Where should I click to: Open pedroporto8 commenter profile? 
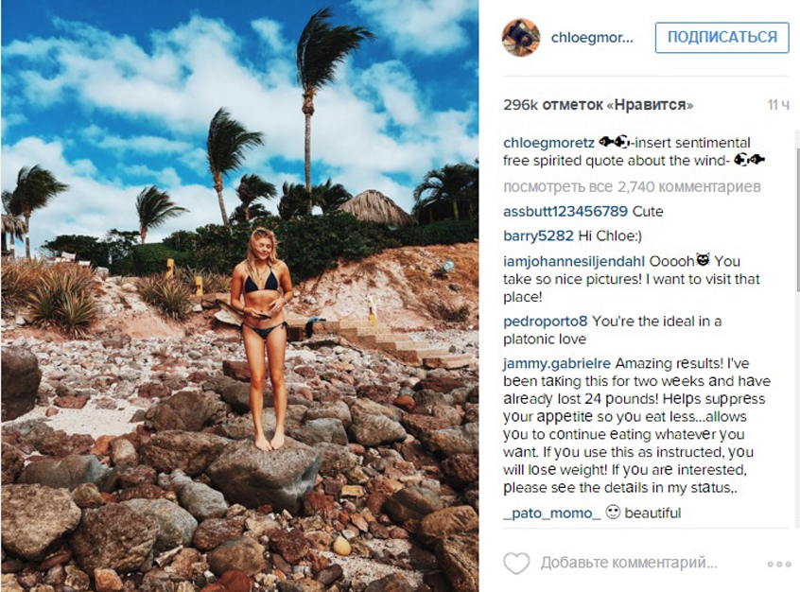[545, 322]
